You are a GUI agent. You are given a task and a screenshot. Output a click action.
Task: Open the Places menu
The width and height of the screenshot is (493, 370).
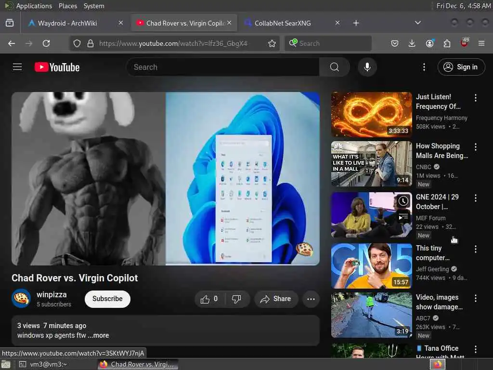coord(67,6)
